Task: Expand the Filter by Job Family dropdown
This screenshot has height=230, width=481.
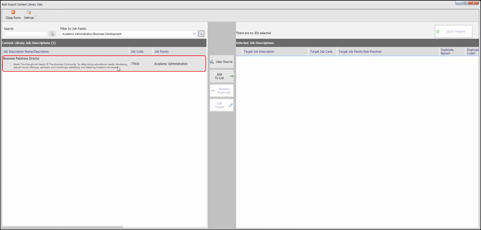Action: coord(194,34)
